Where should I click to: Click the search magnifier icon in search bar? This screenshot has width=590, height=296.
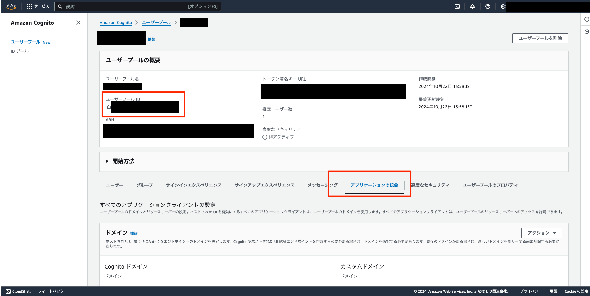click(60, 6)
